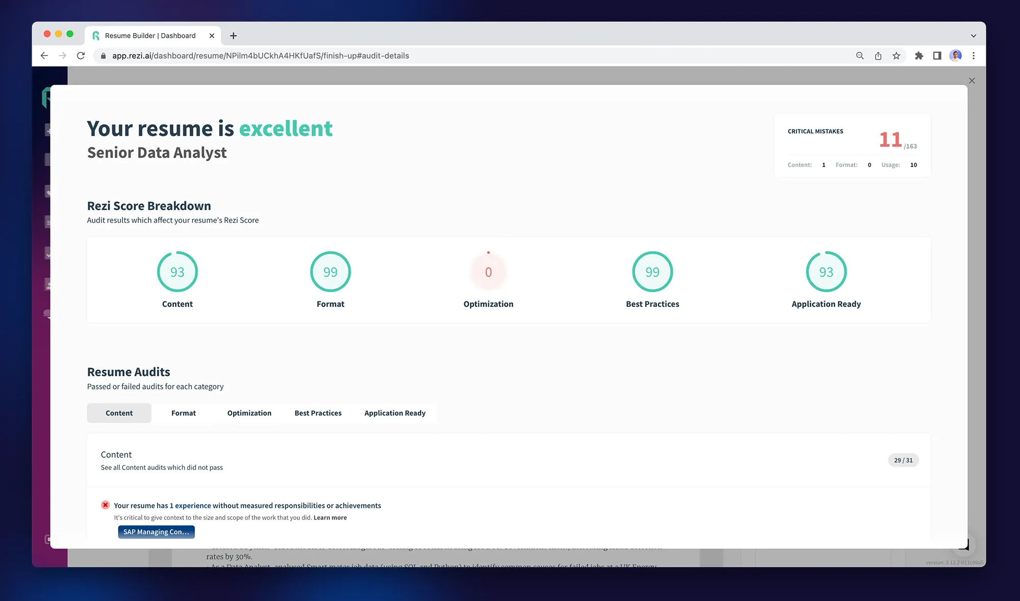This screenshot has width=1020, height=601.
Task: Open the Chrome profile avatar
Action: (x=956, y=56)
